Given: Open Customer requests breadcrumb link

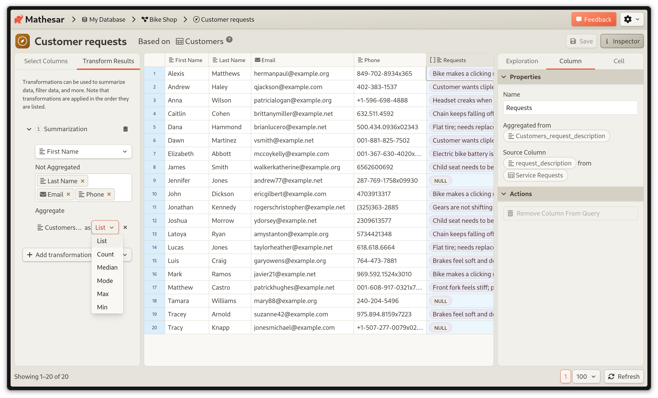Looking at the screenshot, I should pos(224,19).
